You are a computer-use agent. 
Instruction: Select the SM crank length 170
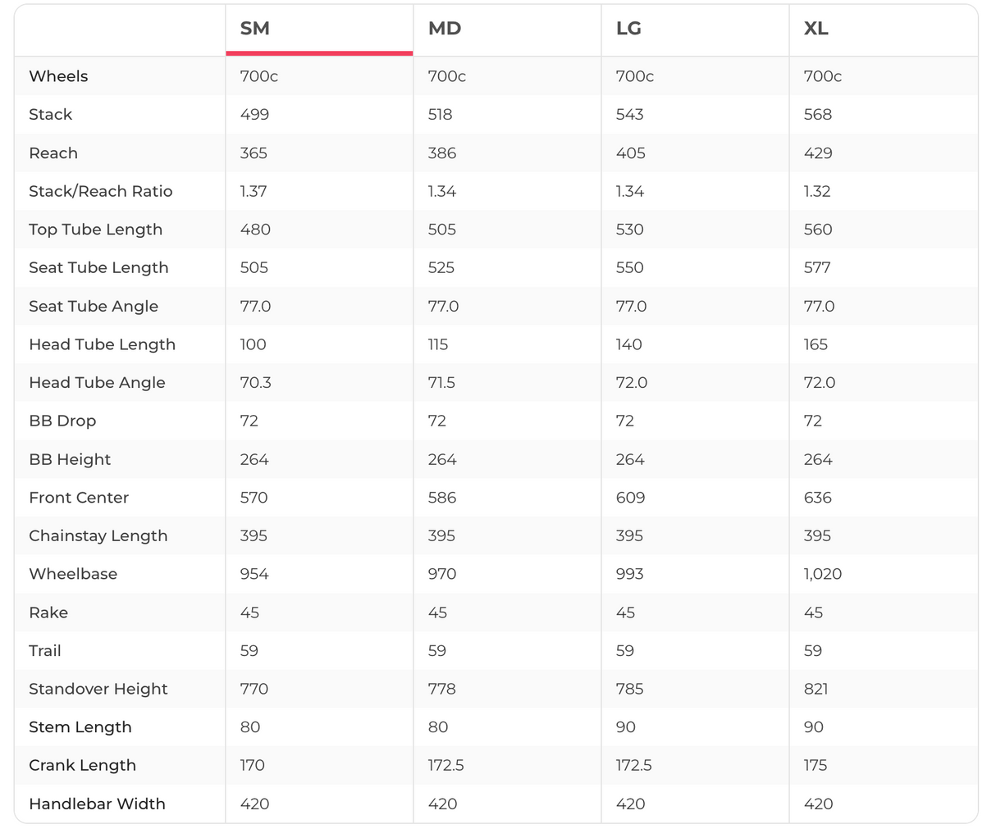click(x=252, y=765)
